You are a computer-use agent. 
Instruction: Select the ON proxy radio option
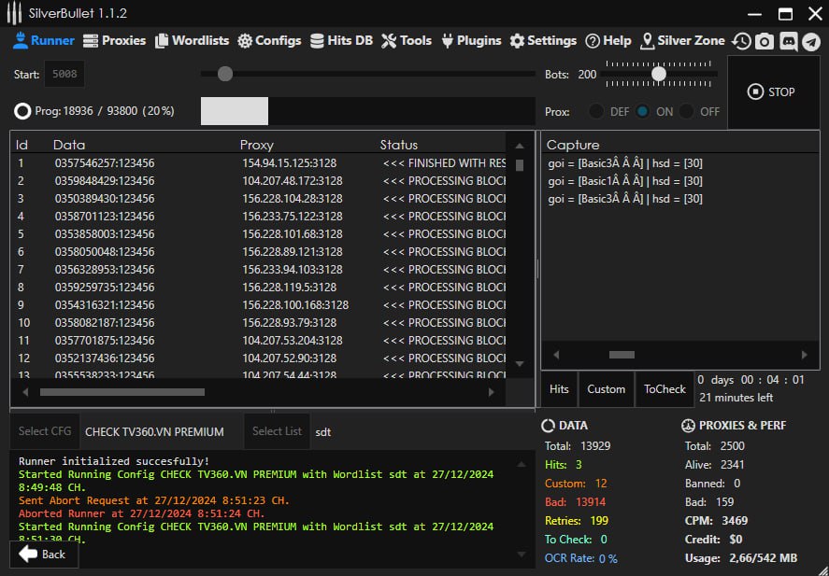tap(643, 111)
